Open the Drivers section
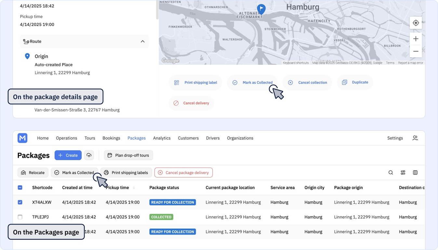The height and width of the screenshot is (250, 438). (213, 138)
